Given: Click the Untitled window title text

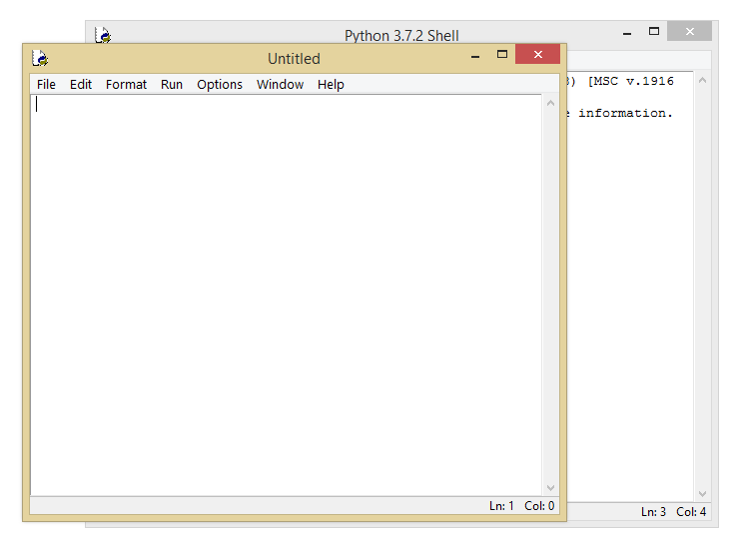Looking at the screenshot, I should [294, 59].
